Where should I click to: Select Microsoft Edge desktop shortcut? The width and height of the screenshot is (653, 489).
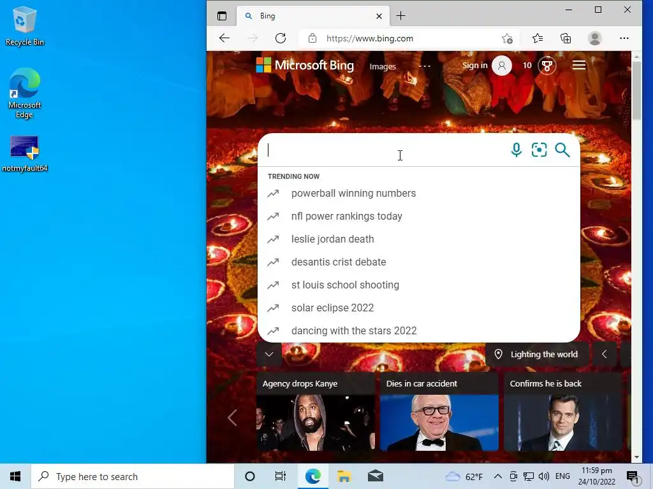click(x=25, y=94)
